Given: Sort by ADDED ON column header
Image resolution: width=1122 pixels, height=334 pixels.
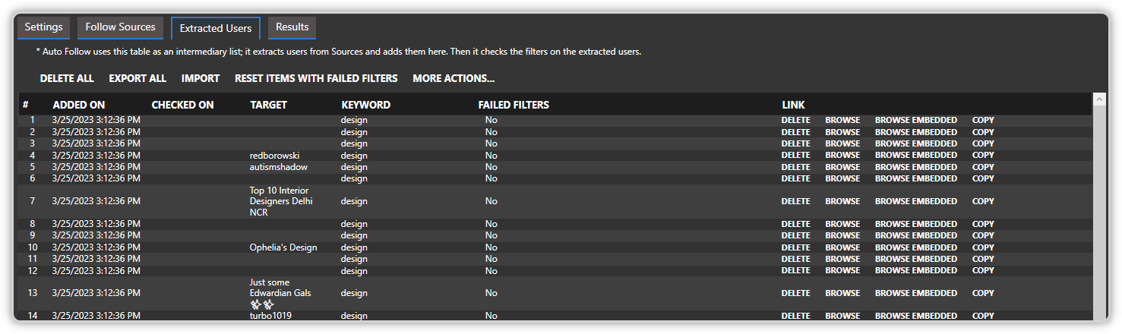Looking at the screenshot, I should tap(79, 105).
